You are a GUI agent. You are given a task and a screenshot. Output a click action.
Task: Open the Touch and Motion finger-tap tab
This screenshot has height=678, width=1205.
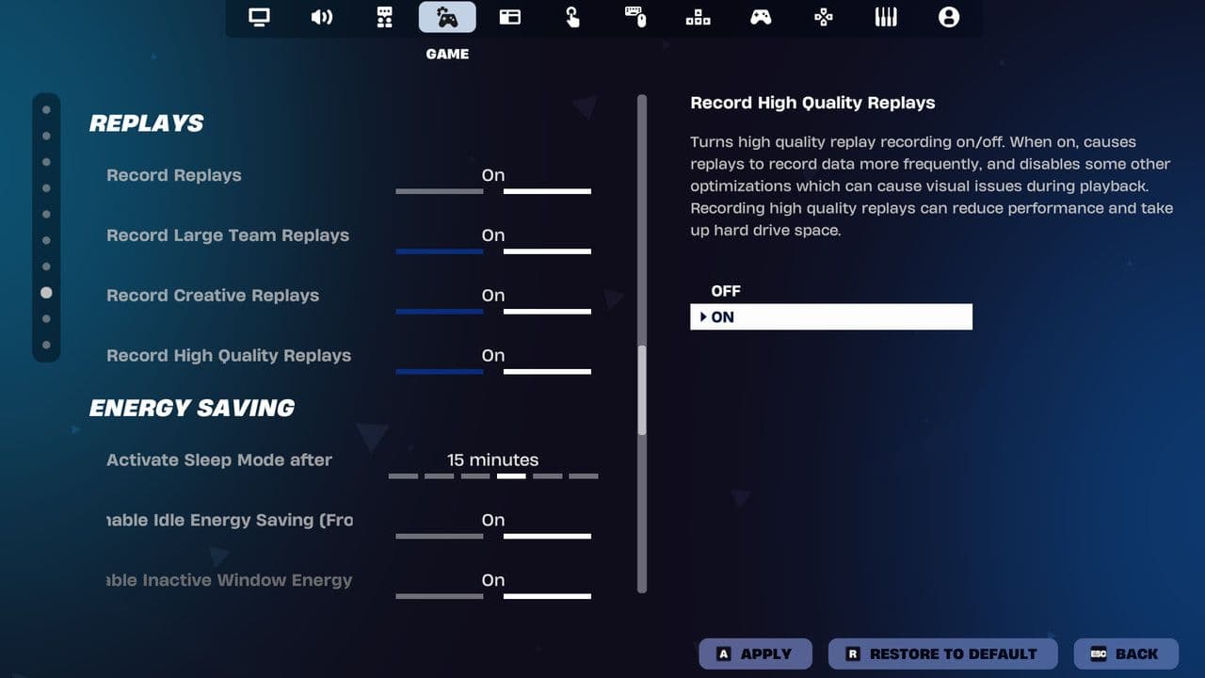pos(572,17)
